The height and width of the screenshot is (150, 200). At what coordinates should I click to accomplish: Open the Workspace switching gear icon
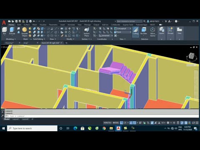(168, 122)
